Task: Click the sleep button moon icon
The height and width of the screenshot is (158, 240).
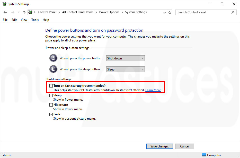Action: [x=53, y=69]
